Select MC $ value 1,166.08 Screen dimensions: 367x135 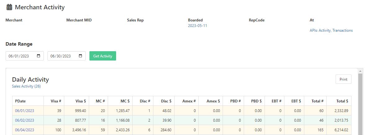pyautogui.click(x=123, y=120)
